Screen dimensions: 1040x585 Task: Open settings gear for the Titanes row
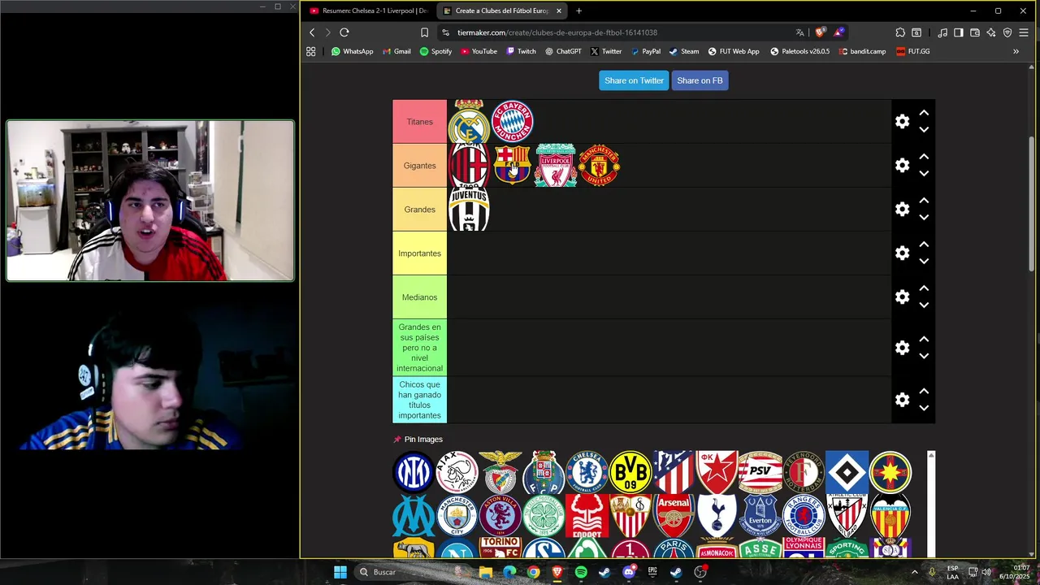coord(902,122)
